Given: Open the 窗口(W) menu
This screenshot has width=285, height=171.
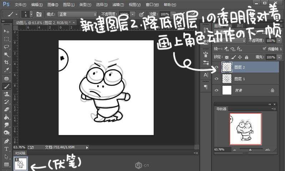Looking at the screenshot, I should pyautogui.click(x=152, y=5).
